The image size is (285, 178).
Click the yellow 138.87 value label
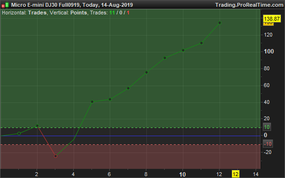click(x=272, y=19)
